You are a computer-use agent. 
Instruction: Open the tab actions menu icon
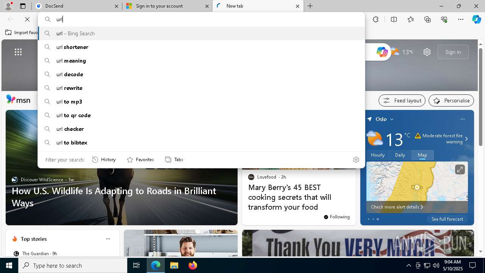pyautogui.click(x=23, y=6)
